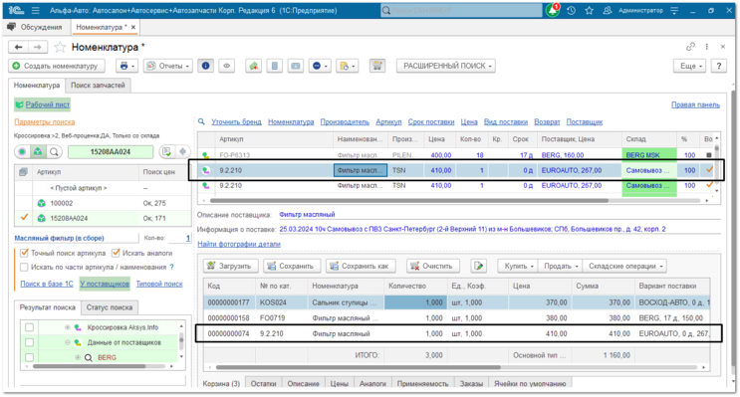Open the Аналоги bottom tab
Image resolution: width=740 pixels, height=397 pixels.
click(372, 383)
